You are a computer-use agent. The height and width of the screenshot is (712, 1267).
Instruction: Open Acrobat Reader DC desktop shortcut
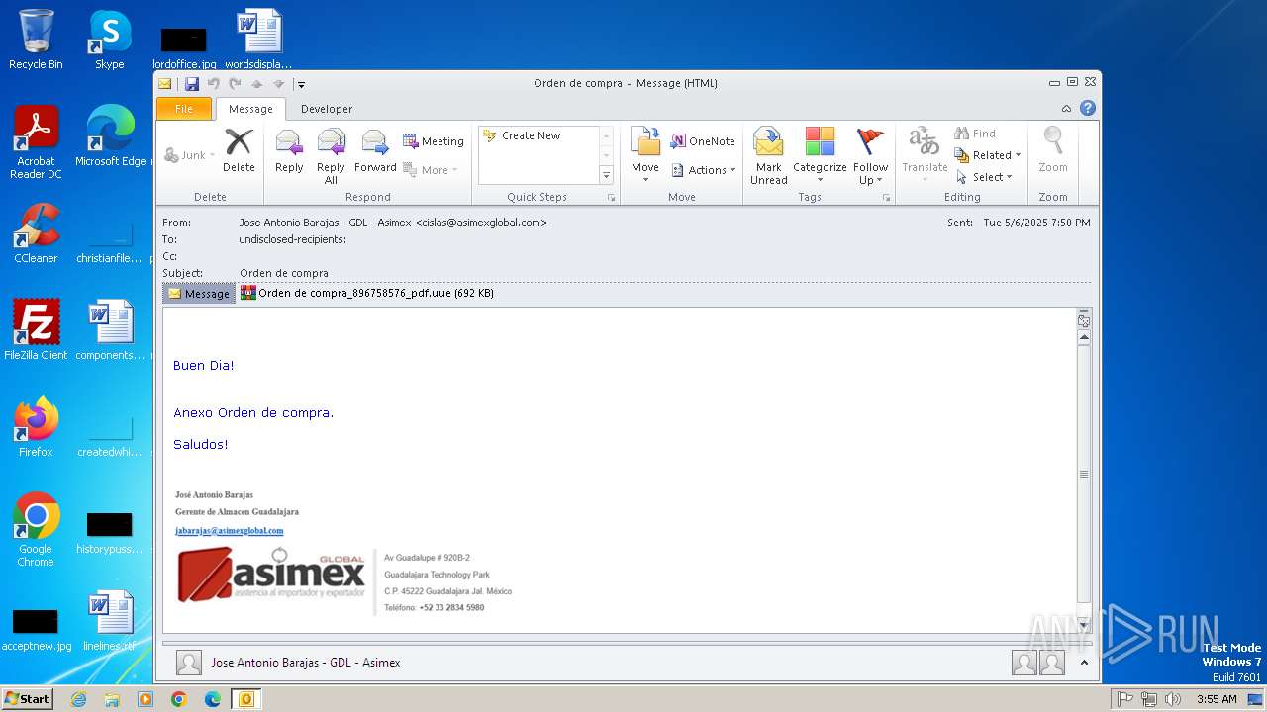36,142
